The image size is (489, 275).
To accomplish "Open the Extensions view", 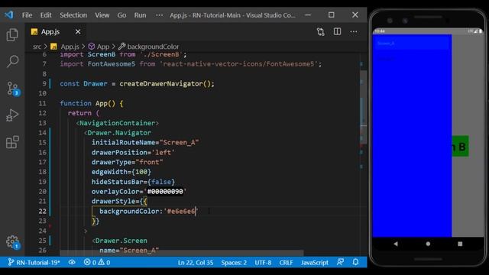I will coord(12,142).
